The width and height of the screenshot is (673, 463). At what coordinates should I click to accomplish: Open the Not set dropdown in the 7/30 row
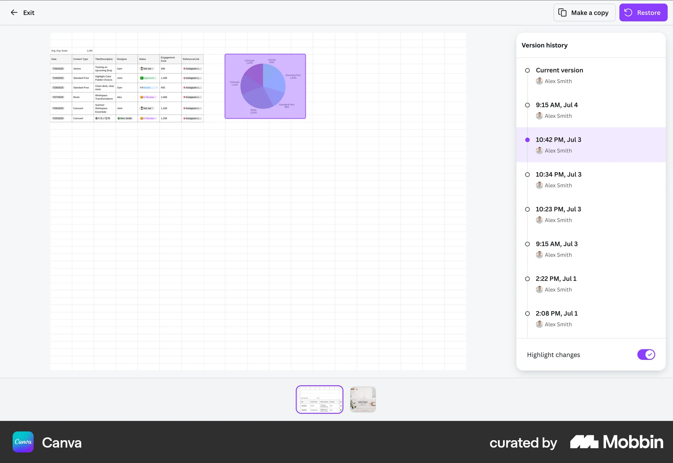[x=152, y=69]
